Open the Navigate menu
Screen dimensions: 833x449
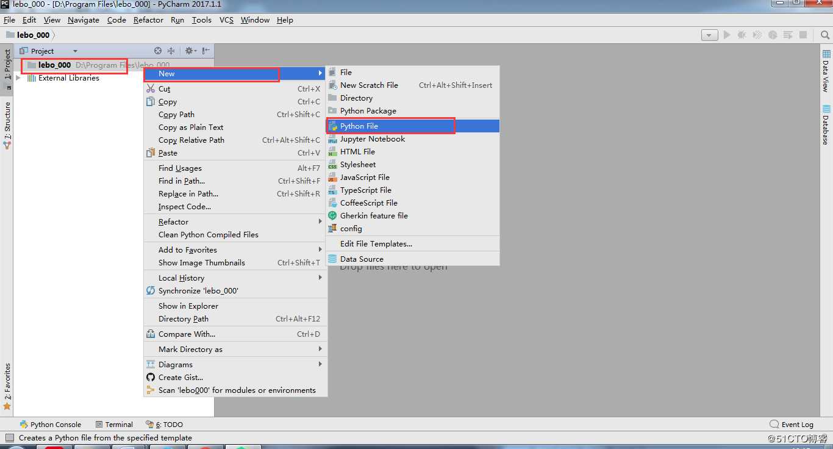point(84,20)
